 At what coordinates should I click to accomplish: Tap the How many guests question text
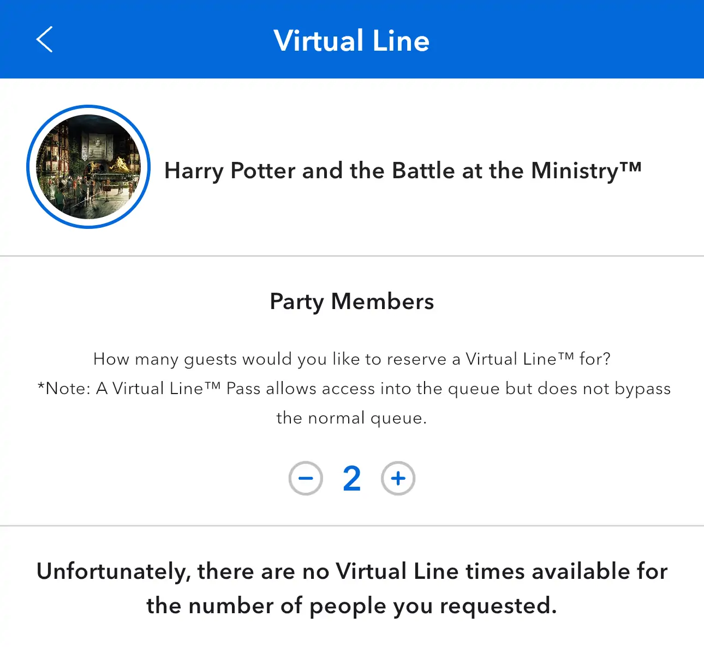(352, 359)
